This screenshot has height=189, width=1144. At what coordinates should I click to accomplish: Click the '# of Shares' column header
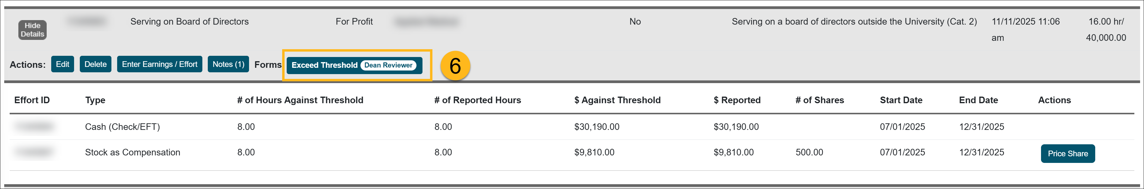(819, 100)
